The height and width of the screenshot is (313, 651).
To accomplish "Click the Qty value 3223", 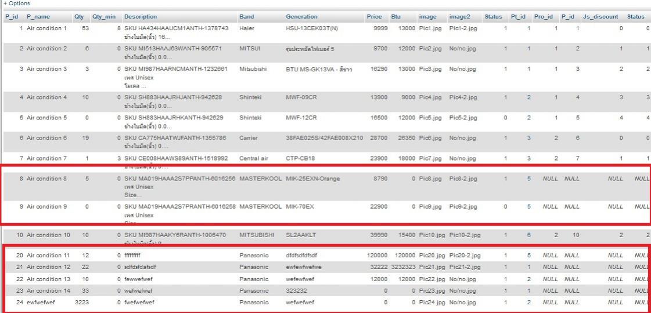I will tap(82, 303).
